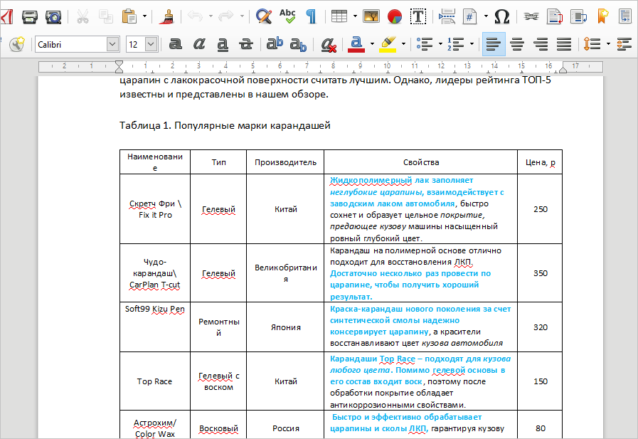Insert a chart
Image resolution: width=638 pixels, height=439 pixels.
pyautogui.click(x=395, y=16)
